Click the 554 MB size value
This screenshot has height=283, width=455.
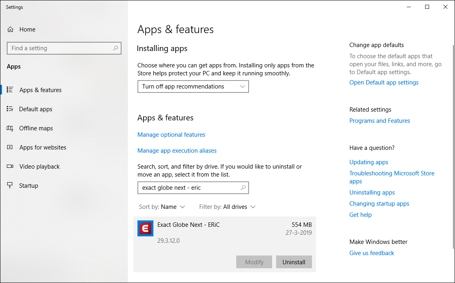302,225
